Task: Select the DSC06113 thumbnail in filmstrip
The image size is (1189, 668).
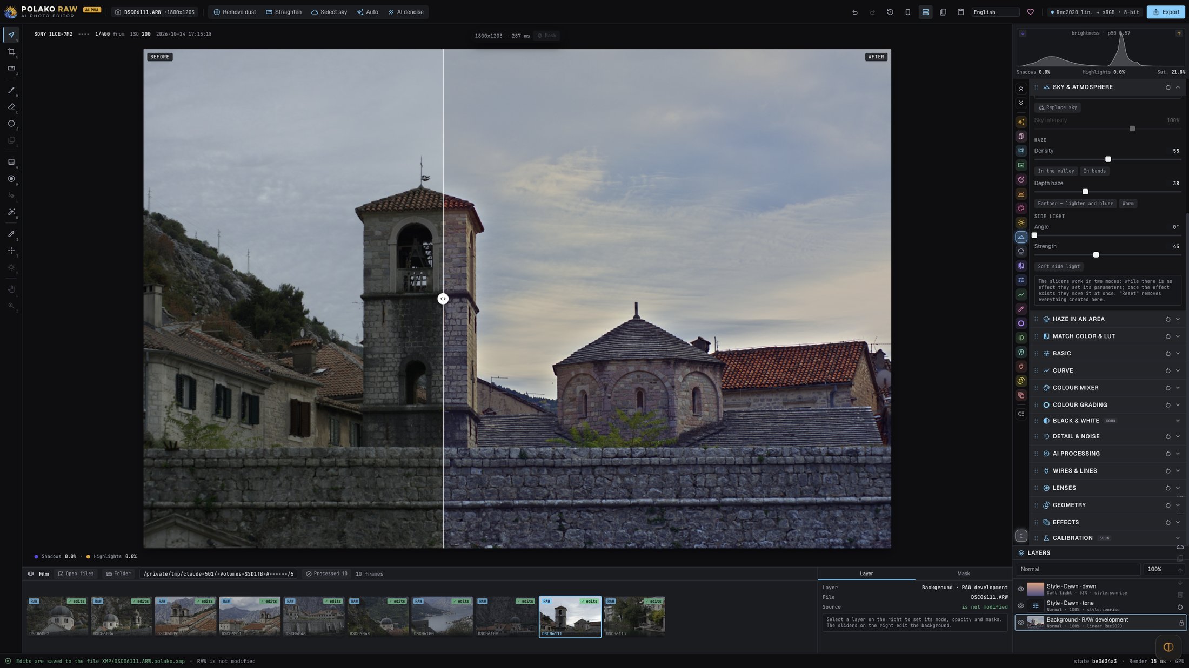Action: click(634, 617)
